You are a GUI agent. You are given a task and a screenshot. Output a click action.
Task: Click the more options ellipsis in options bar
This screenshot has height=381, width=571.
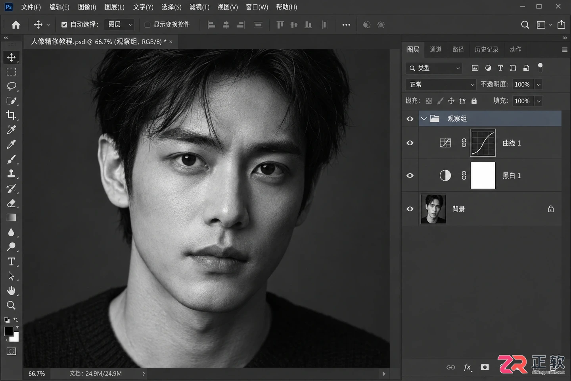point(346,25)
